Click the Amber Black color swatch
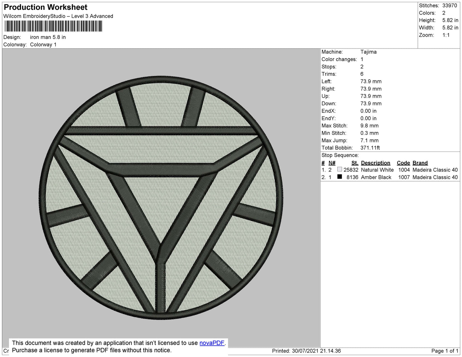Image resolution: width=462 pixels, height=357 pixels. point(340,177)
